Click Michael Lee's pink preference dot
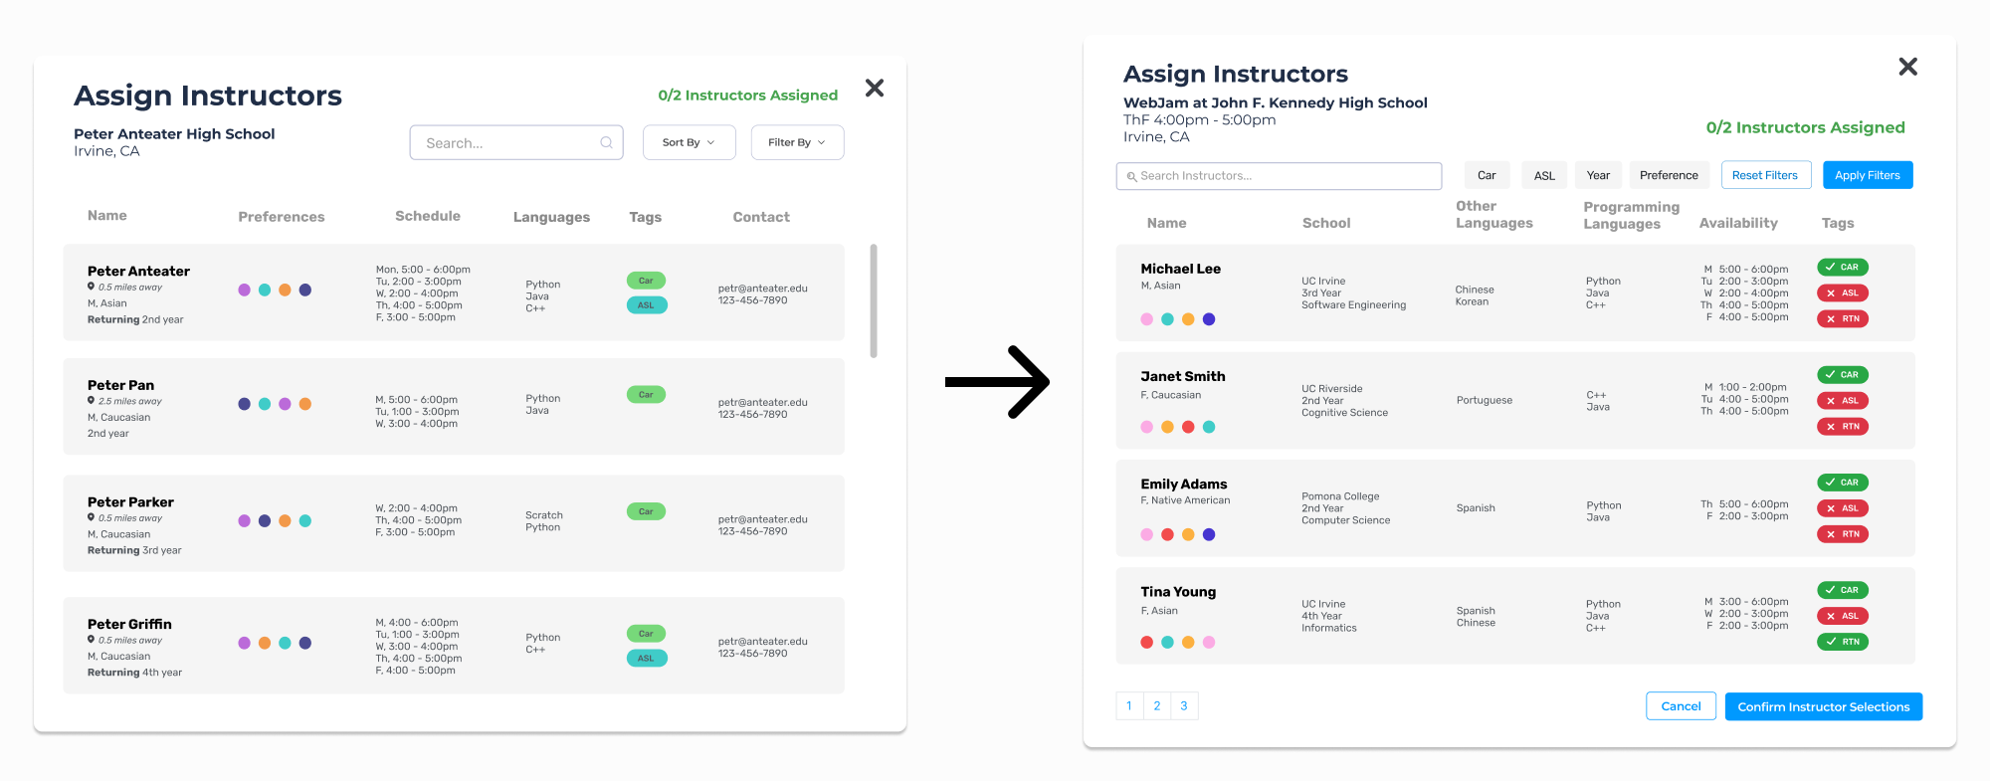 1146,319
